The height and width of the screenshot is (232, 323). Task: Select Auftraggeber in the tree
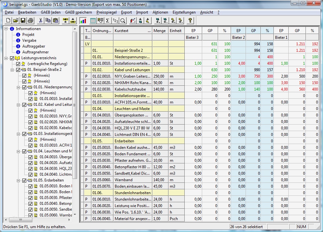tap(33, 46)
